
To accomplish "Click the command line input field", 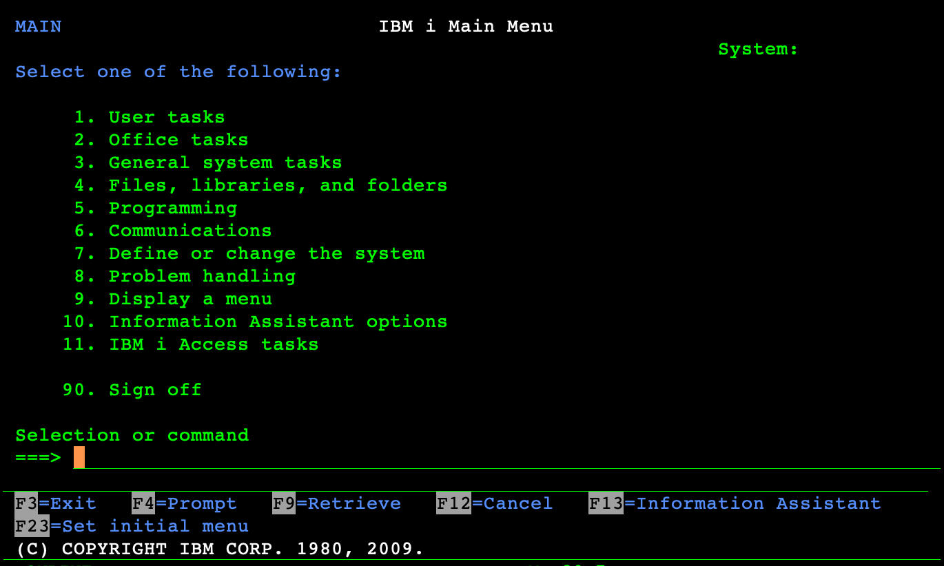I will 506,457.
